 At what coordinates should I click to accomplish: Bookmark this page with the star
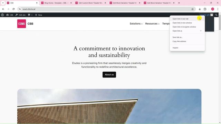coord(193,9)
